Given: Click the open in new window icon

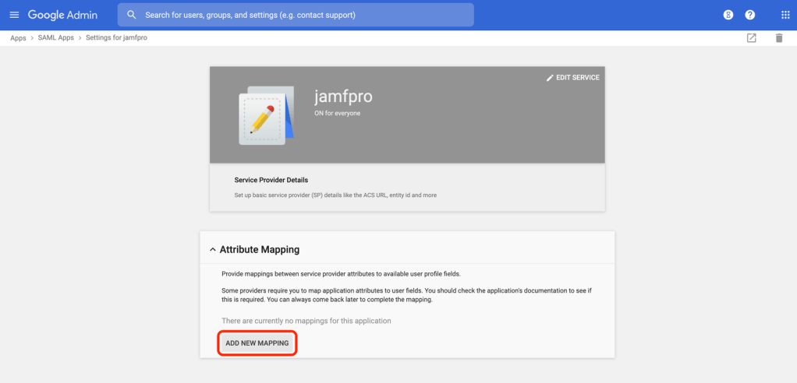Looking at the screenshot, I should (751, 38).
